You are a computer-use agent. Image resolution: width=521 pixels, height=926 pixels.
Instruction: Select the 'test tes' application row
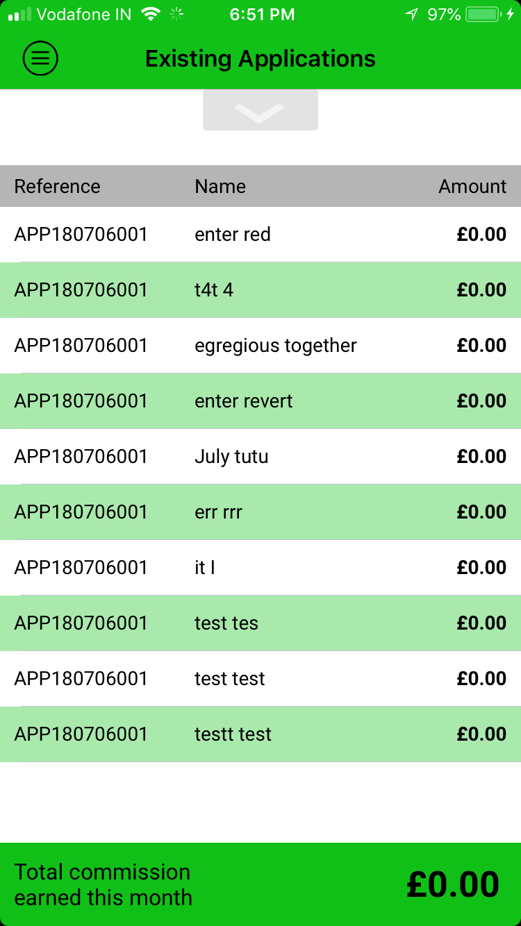[x=260, y=623]
